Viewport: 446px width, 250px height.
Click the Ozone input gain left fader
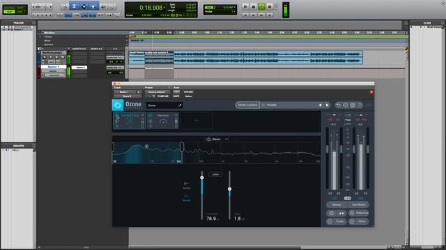[x=327, y=149]
